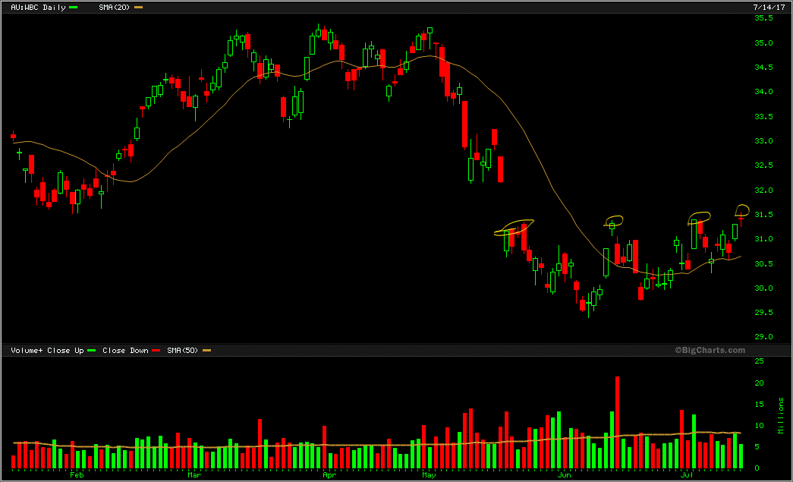Viewport: 793px width, 482px height.
Task: Click the orange swatch after SMA(50)
Action: tap(207, 351)
